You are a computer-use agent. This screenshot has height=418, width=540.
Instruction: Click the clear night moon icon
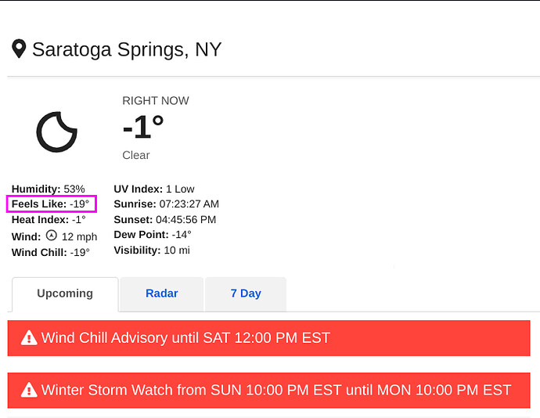(x=57, y=132)
